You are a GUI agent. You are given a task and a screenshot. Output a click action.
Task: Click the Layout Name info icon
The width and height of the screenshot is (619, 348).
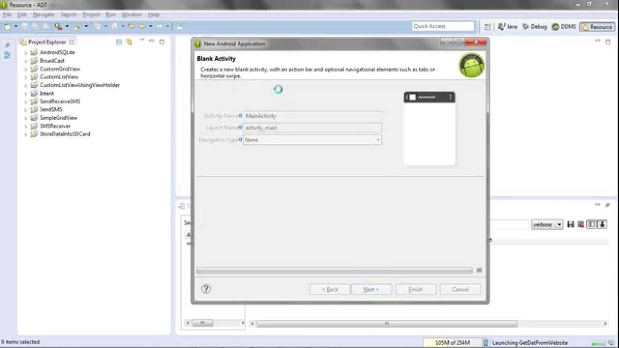point(240,128)
